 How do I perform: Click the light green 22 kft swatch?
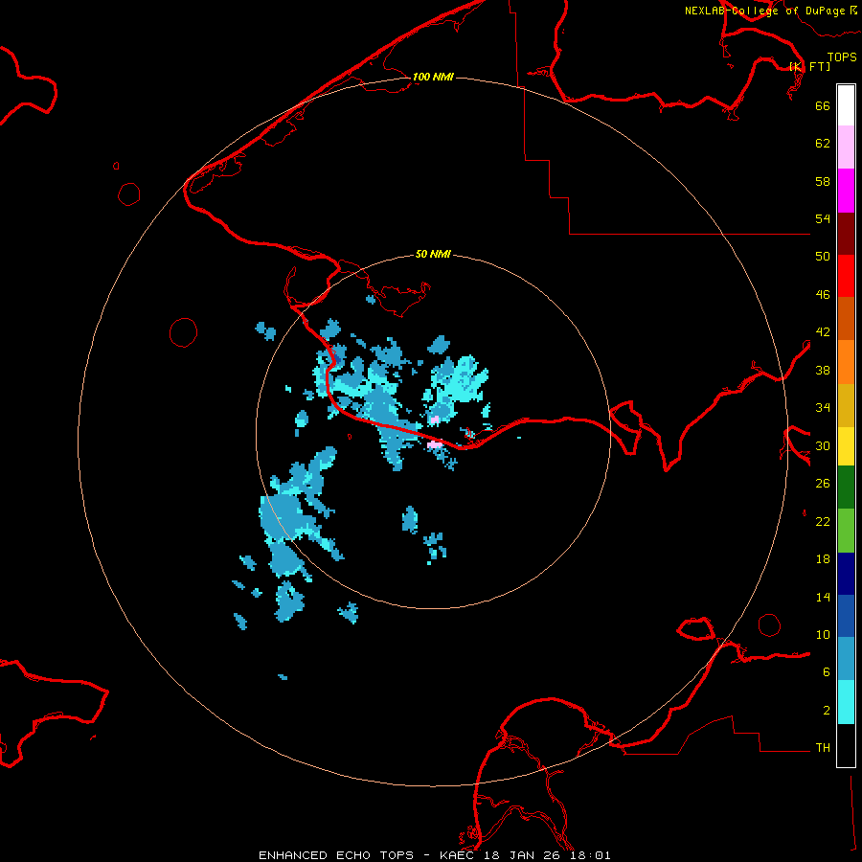coord(846,531)
